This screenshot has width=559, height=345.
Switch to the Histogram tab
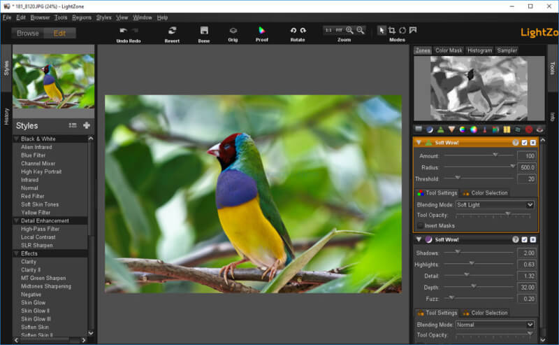[479, 50]
